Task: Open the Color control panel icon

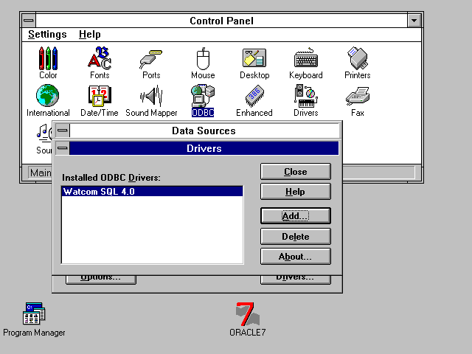Action: point(48,59)
